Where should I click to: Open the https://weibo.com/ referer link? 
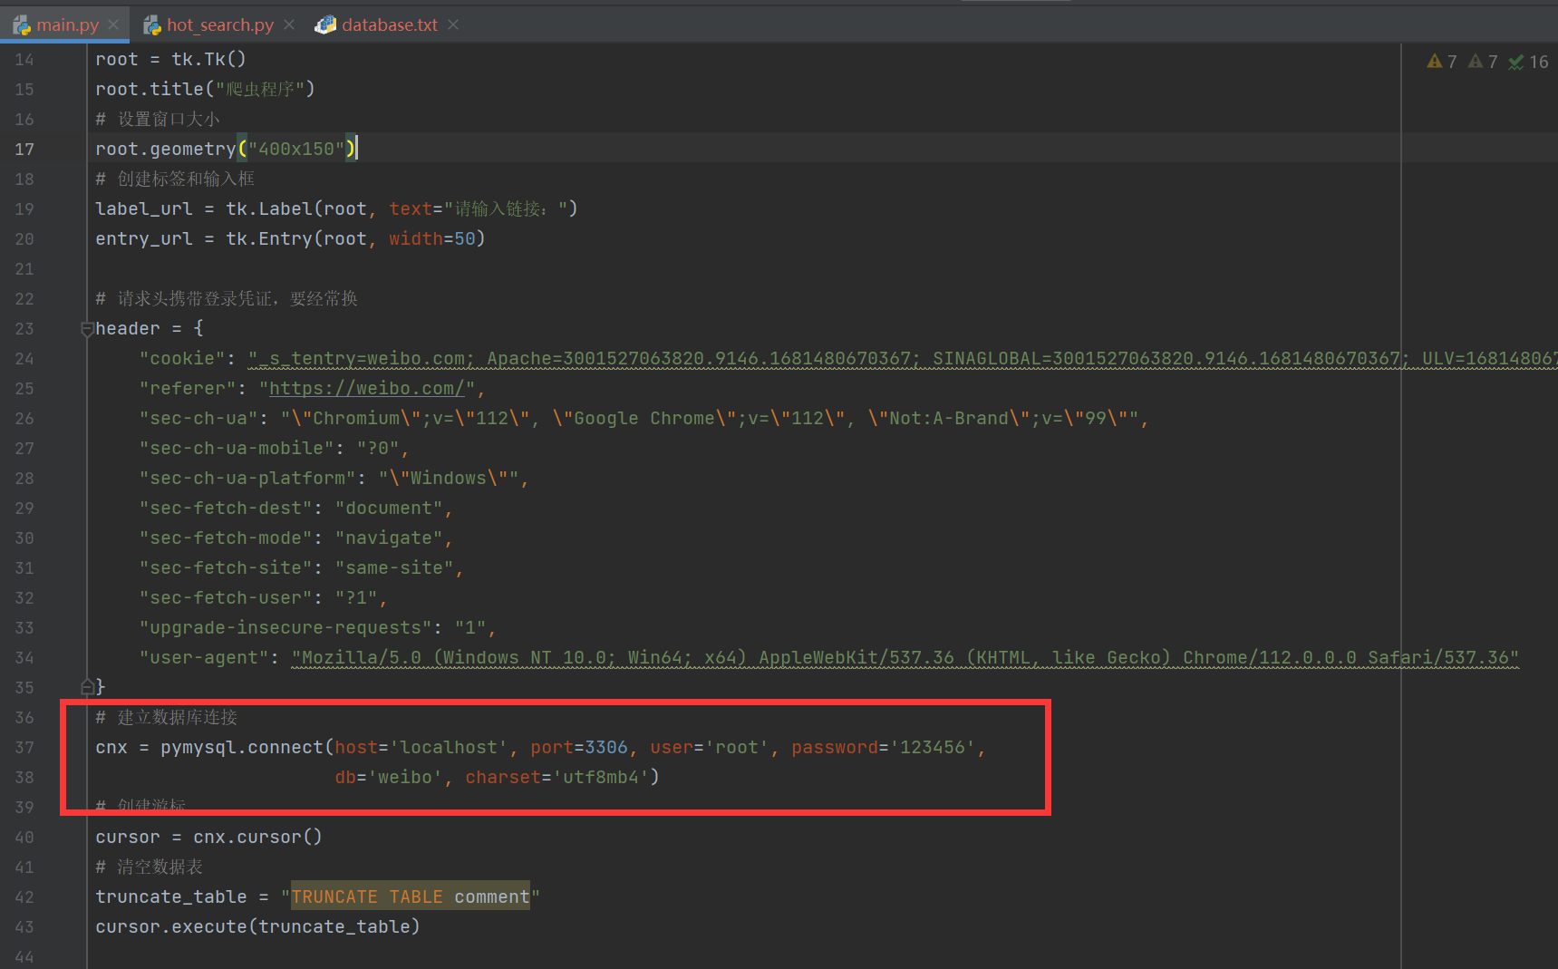coord(367,388)
